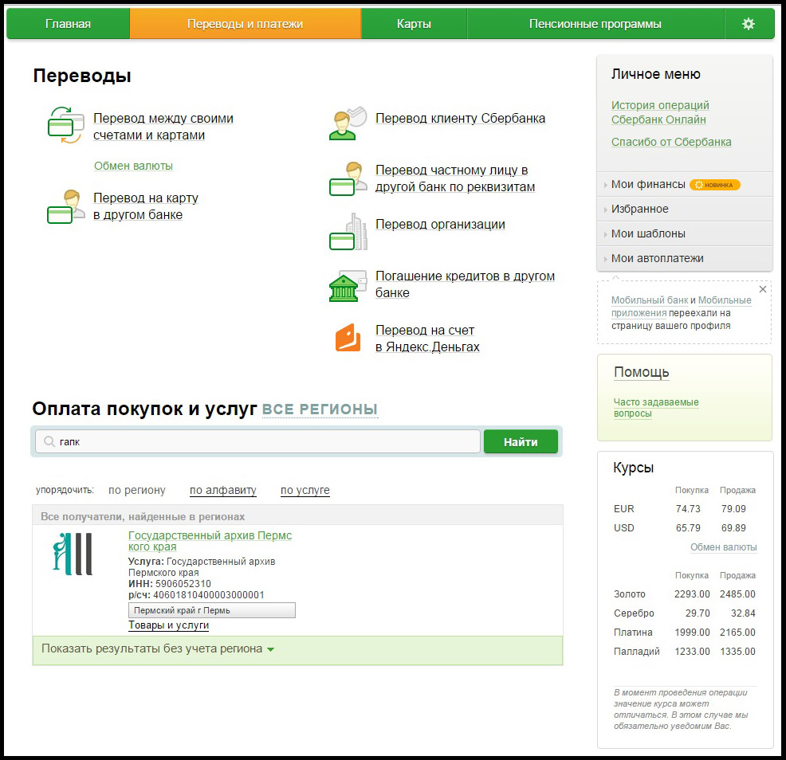The width and height of the screenshot is (786, 760).
Task: Click the Пермский край г Пермь button
Action: tap(211, 610)
